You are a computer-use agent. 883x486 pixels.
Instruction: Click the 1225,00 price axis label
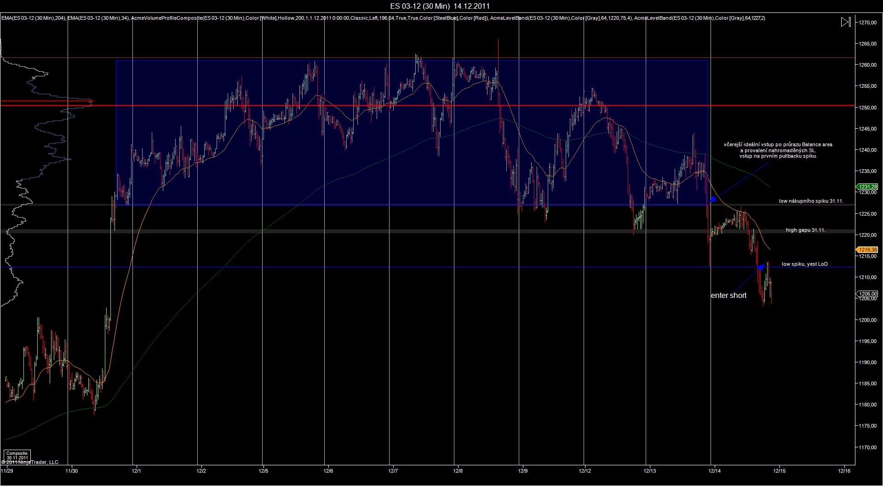pyautogui.click(x=868, y=214)
